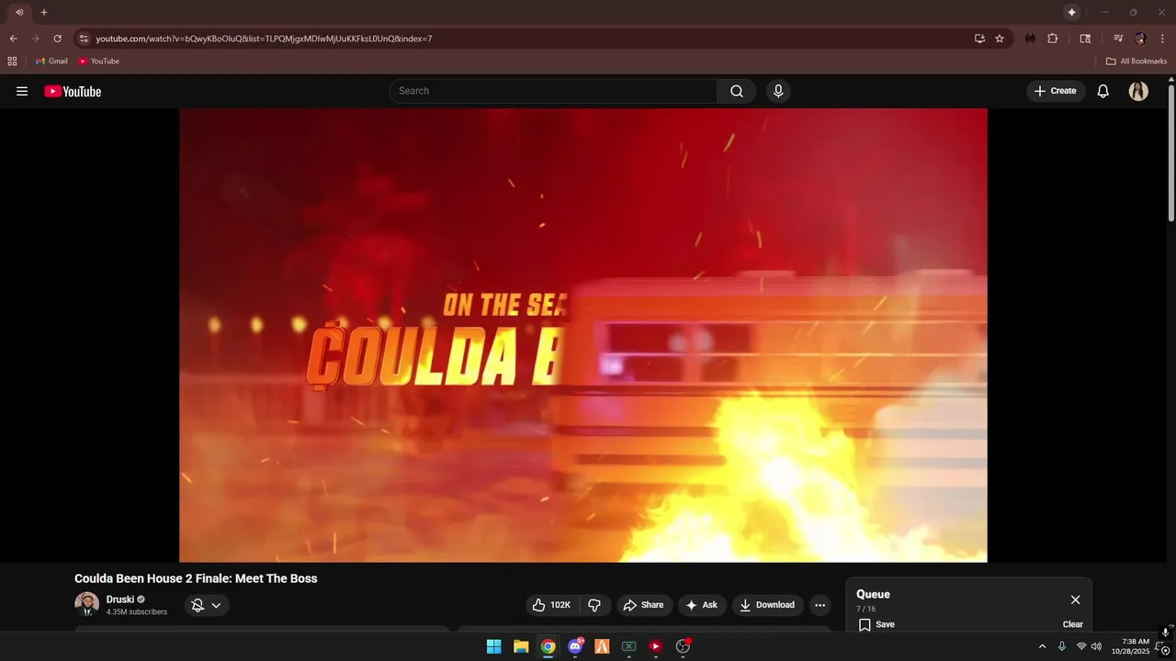Open the volume icon in system tray
This screenshot has height=661, width=1176.
pyautogui.click(x=1096, y=646)
